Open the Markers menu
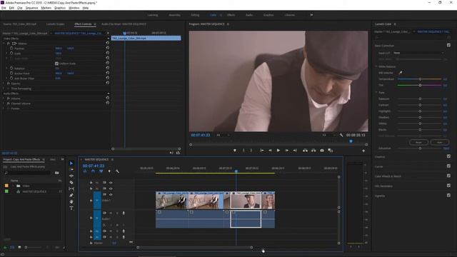This screenshot has width=457, height=257. pos(46,8)
